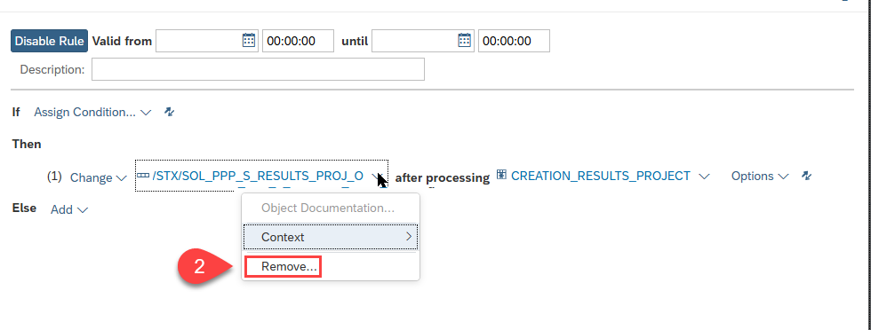
Task: Open the Else Add dropdown
Action: tap(69, 209)
